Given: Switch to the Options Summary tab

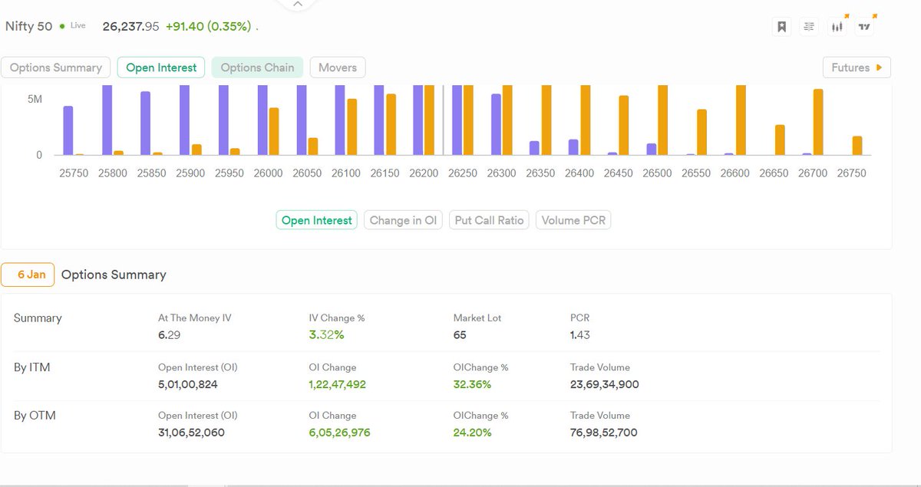Looking at the screenshot, I should [x=56, y=67].
